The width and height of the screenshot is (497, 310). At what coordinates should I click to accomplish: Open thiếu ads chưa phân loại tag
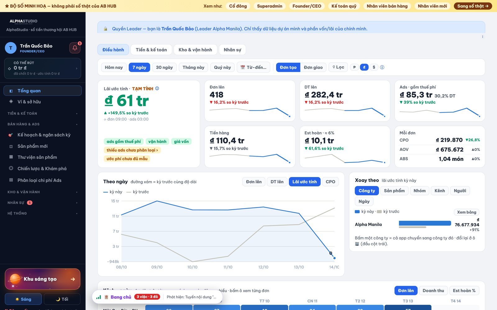pyautogui.click(x=132, y=150)
